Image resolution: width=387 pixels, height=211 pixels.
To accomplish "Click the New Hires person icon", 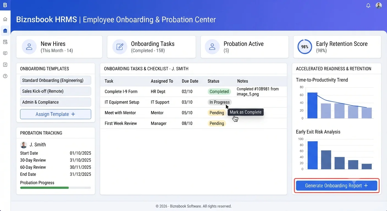I will click(x=29, y=47).
